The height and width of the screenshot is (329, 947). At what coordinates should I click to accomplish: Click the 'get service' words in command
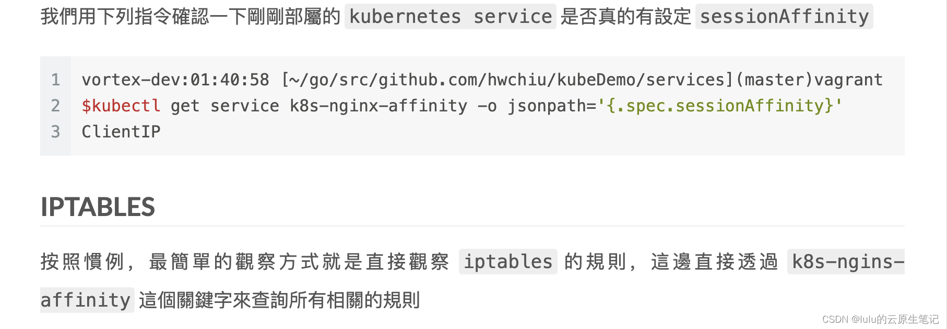[x=225, y=106]
